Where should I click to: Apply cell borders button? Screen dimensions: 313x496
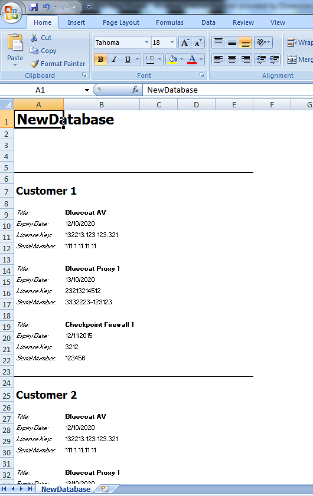[150, 59]
